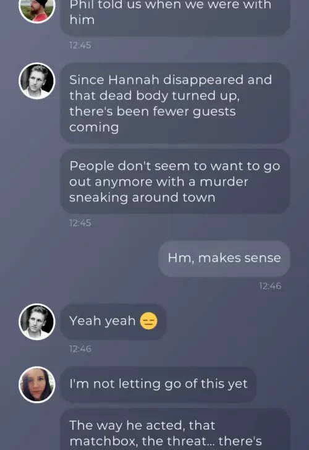The image size is (309, 450).
Task: Open the dark-haired woman's profile avatar
Action: [36, 384]
